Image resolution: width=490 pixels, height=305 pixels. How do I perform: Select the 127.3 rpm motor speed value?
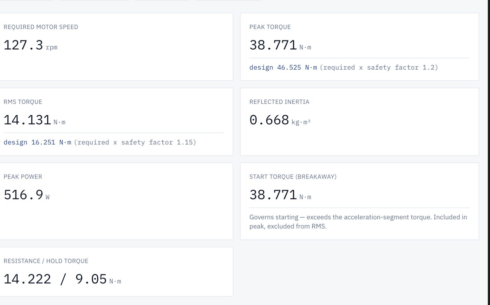click(30, 45)
